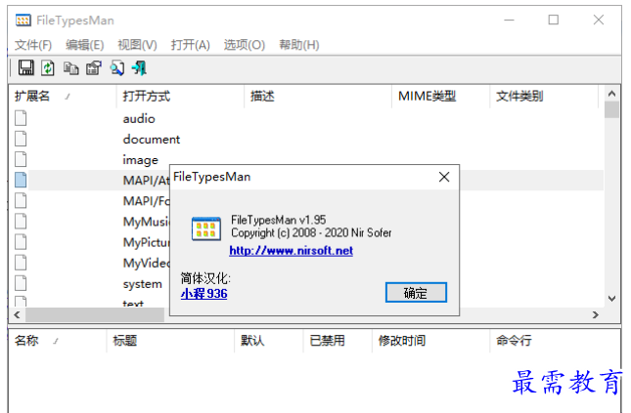Open the 选项(O) menu

pyautogui.click(x=245, y=45)
